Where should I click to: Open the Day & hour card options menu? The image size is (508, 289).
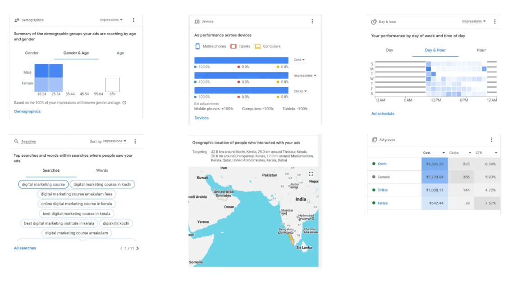coord(494,22)
